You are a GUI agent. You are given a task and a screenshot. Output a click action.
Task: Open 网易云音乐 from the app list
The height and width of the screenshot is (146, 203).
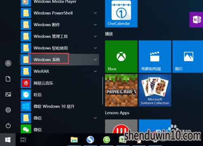60,83
